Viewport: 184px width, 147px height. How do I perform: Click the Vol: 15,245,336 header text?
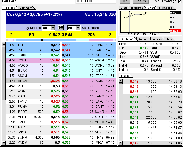coord(100,15)
